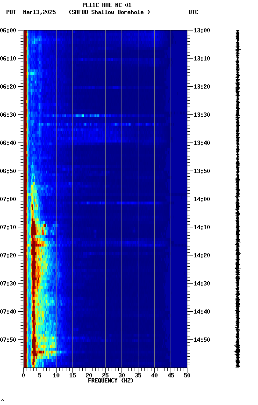Click the 35 Hz frequency axis label
The width and height of the screenshot is (258, 405).
[x=138, y=375]
